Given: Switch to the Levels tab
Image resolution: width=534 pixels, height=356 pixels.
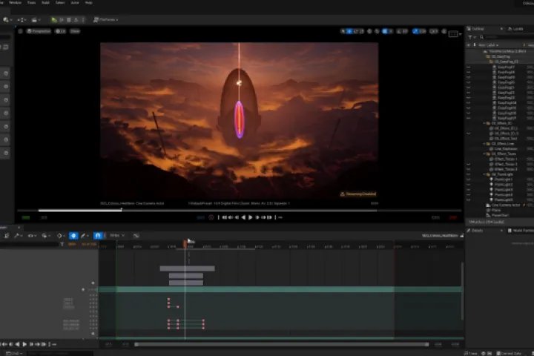Looking at the screenshot, I should 515,29.
